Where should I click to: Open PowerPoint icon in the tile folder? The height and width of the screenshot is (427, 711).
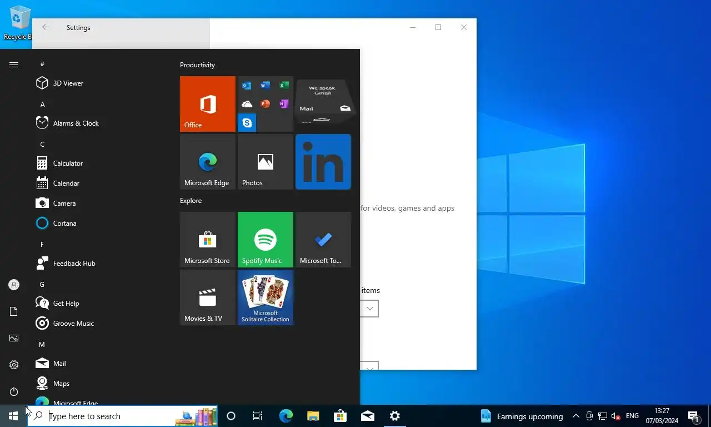tap(266, 104)
